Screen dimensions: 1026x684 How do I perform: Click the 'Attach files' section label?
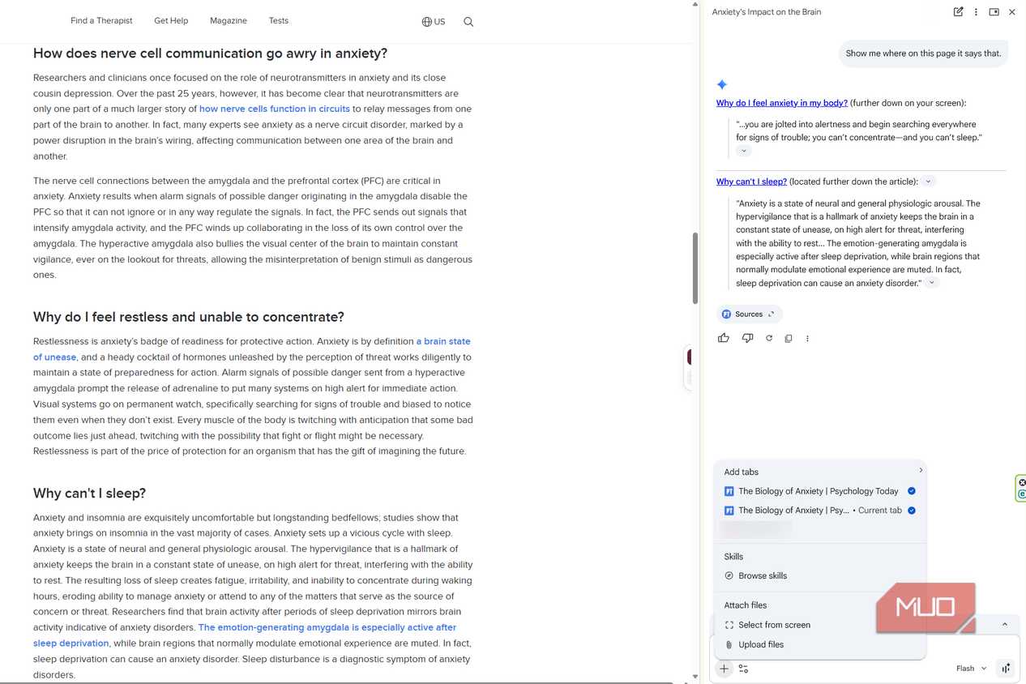[745, 605]
